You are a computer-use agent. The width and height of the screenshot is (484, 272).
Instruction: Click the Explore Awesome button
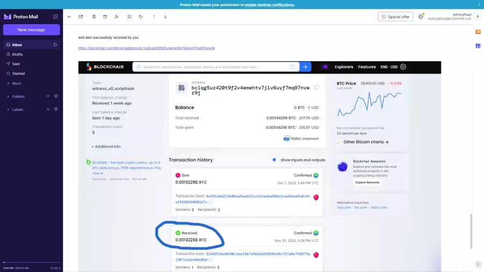pyautogui.click(x=367, y=182)
